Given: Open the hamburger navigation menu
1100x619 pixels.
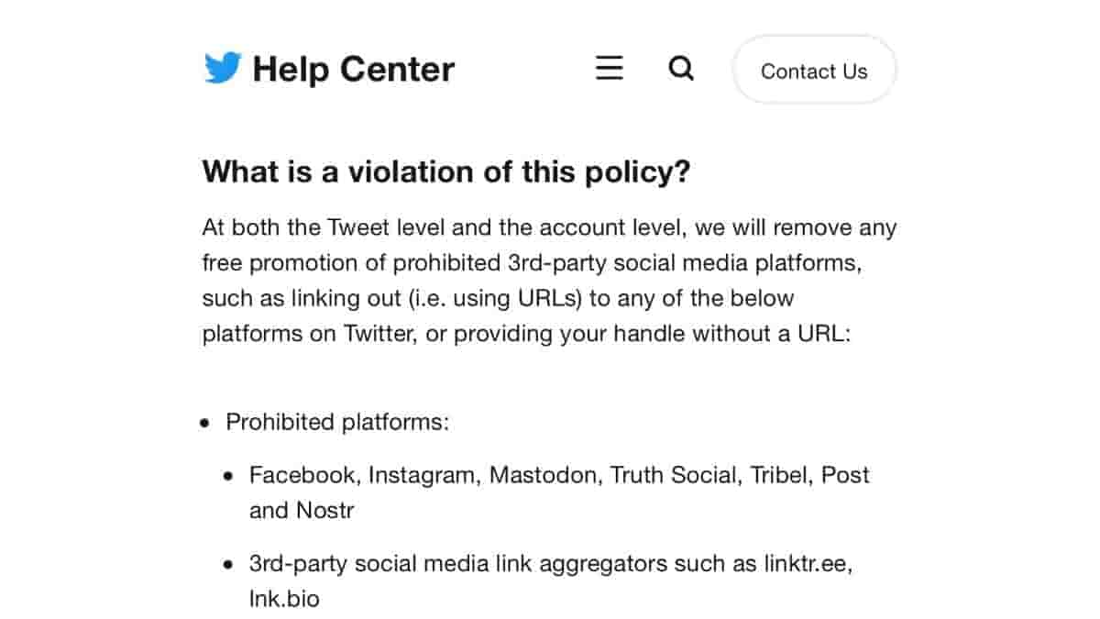Looking at the screenshot, I should pyautogui.click(x=609, y=69).
